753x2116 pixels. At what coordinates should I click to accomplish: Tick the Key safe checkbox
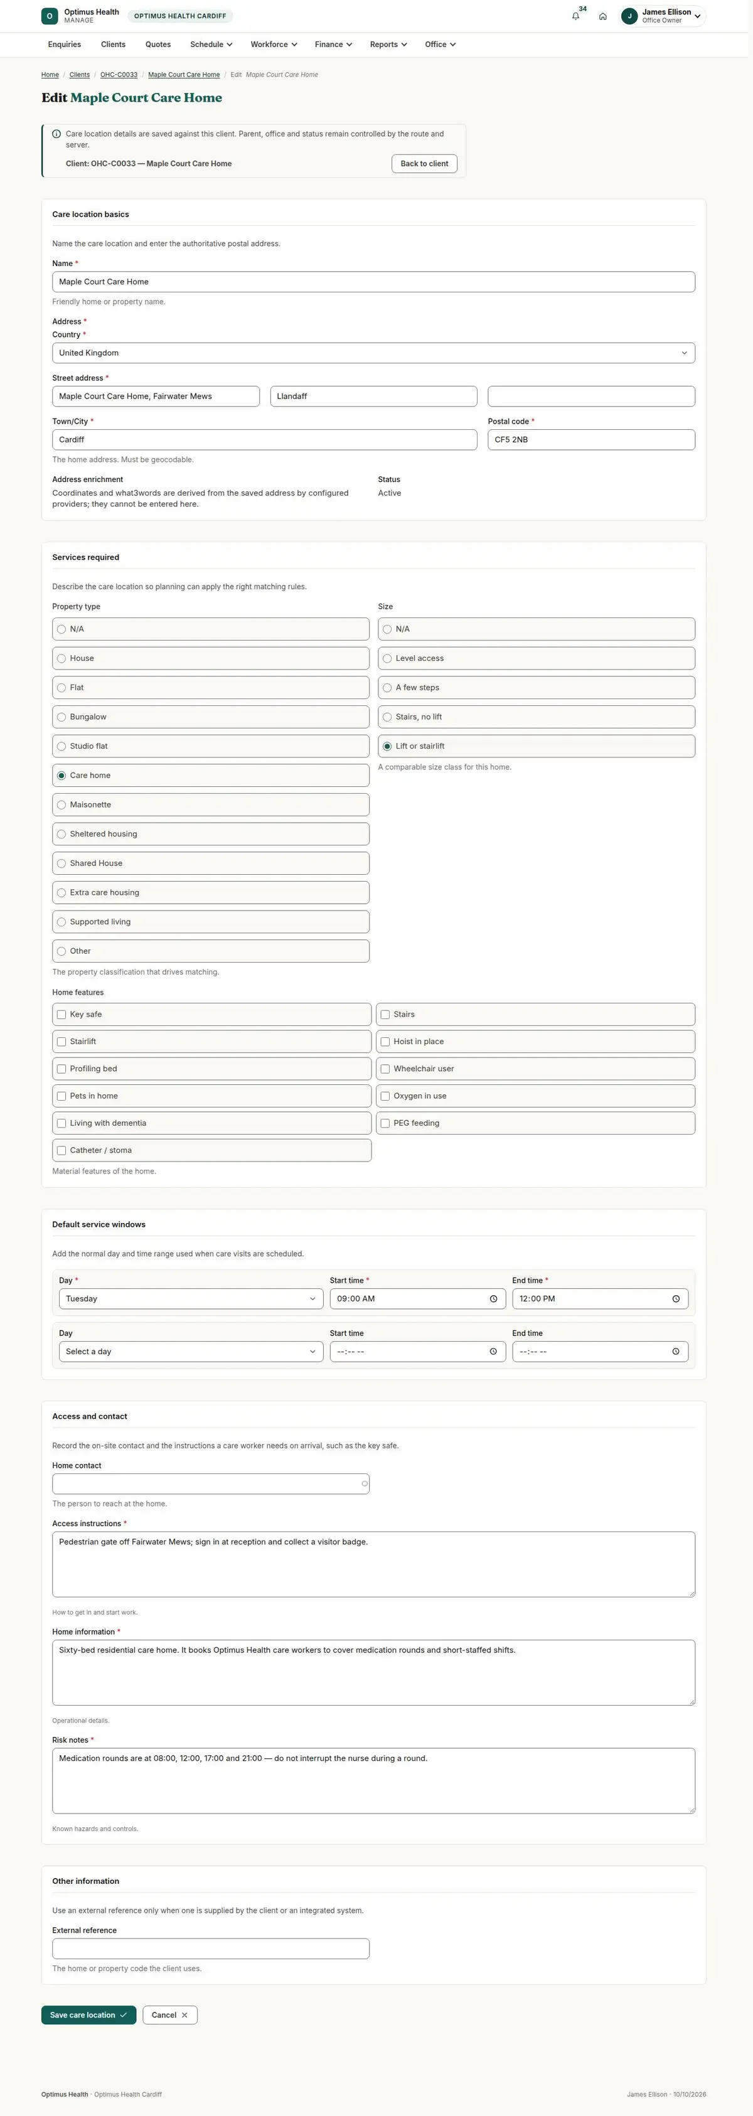point(61,1015)
